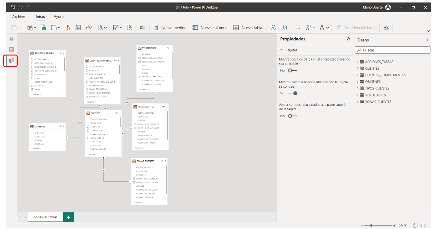Click the Publish icon
432x229 pixels.
386,28
